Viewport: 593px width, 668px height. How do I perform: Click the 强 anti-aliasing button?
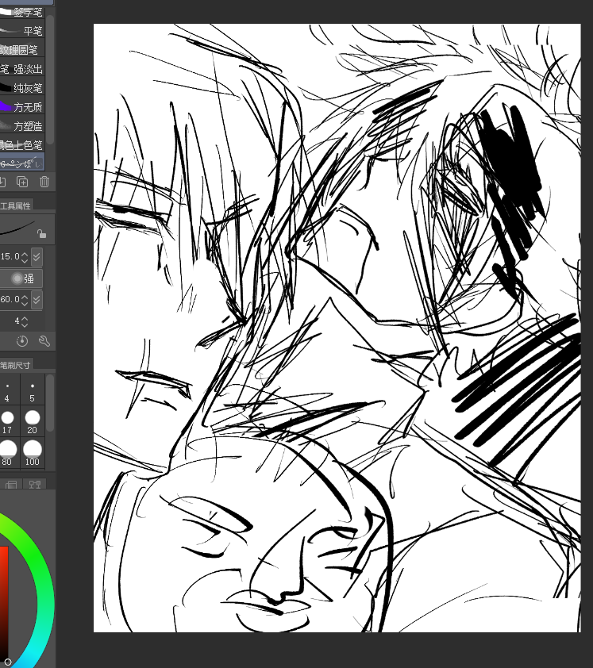(22, 278)
